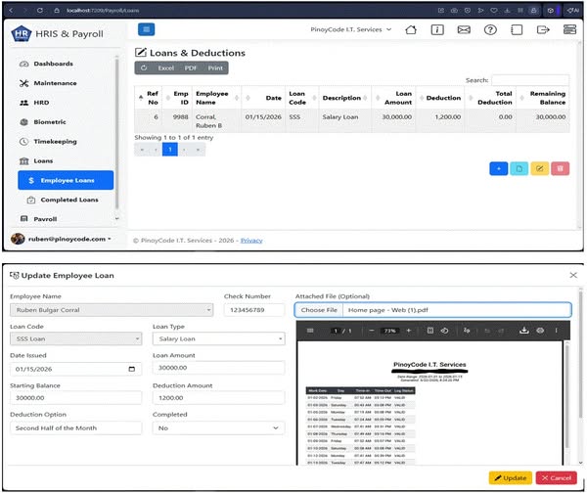Close the Update Employee Loan dialog

(573, 275)
